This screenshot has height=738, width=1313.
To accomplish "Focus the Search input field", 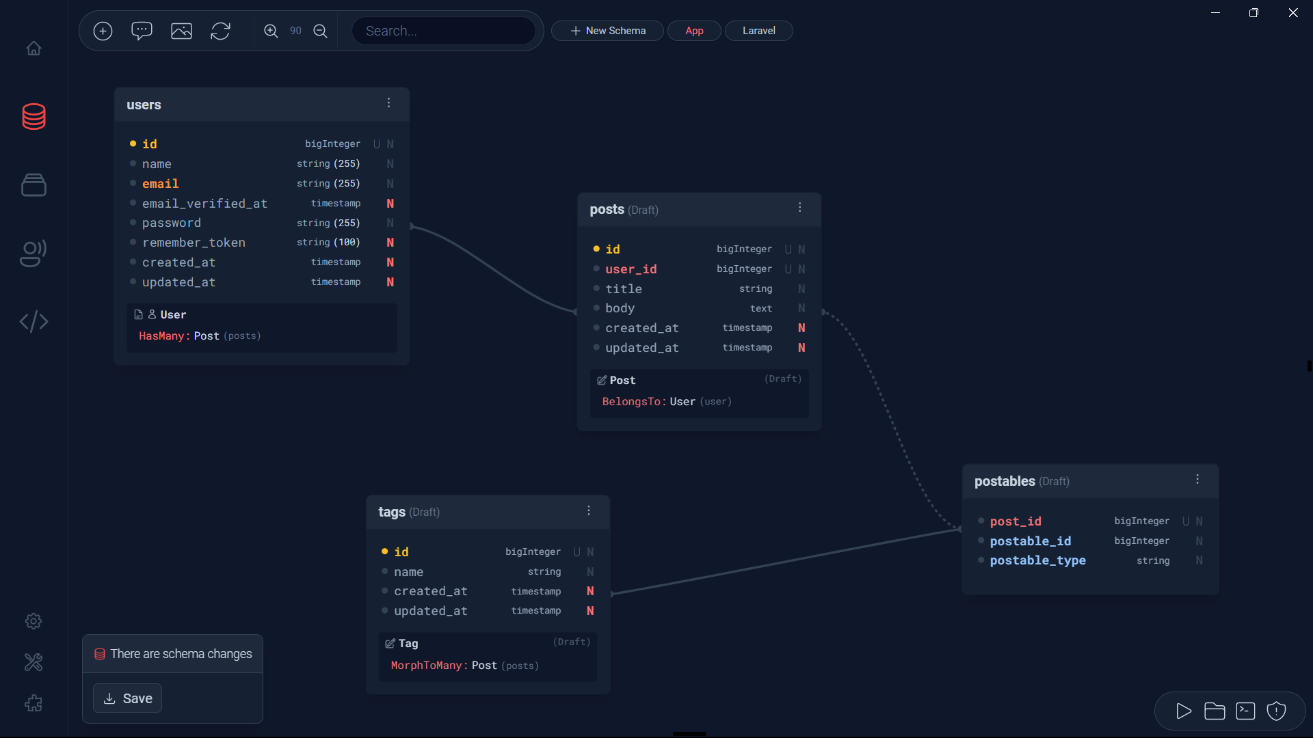I will [x=443, y=31].
